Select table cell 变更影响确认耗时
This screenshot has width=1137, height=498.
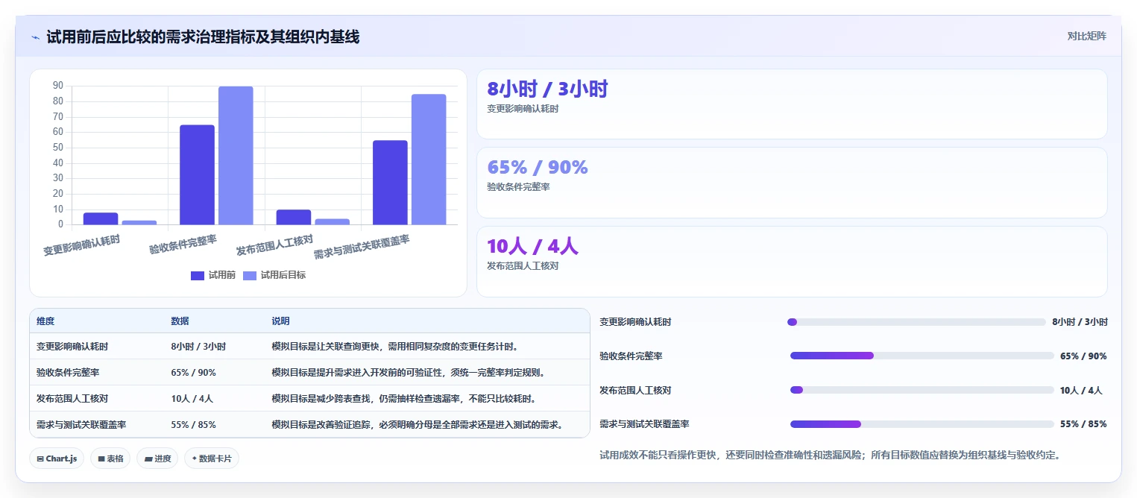point(72,347)
